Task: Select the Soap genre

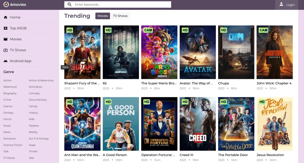Action: click(32, 145)
